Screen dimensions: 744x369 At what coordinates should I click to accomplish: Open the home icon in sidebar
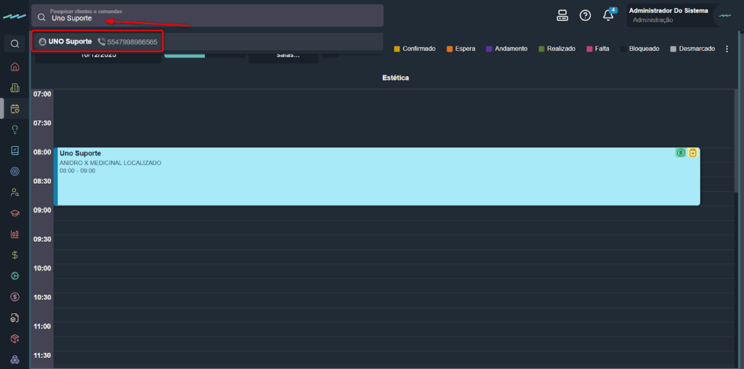click(x=15, y=67)
